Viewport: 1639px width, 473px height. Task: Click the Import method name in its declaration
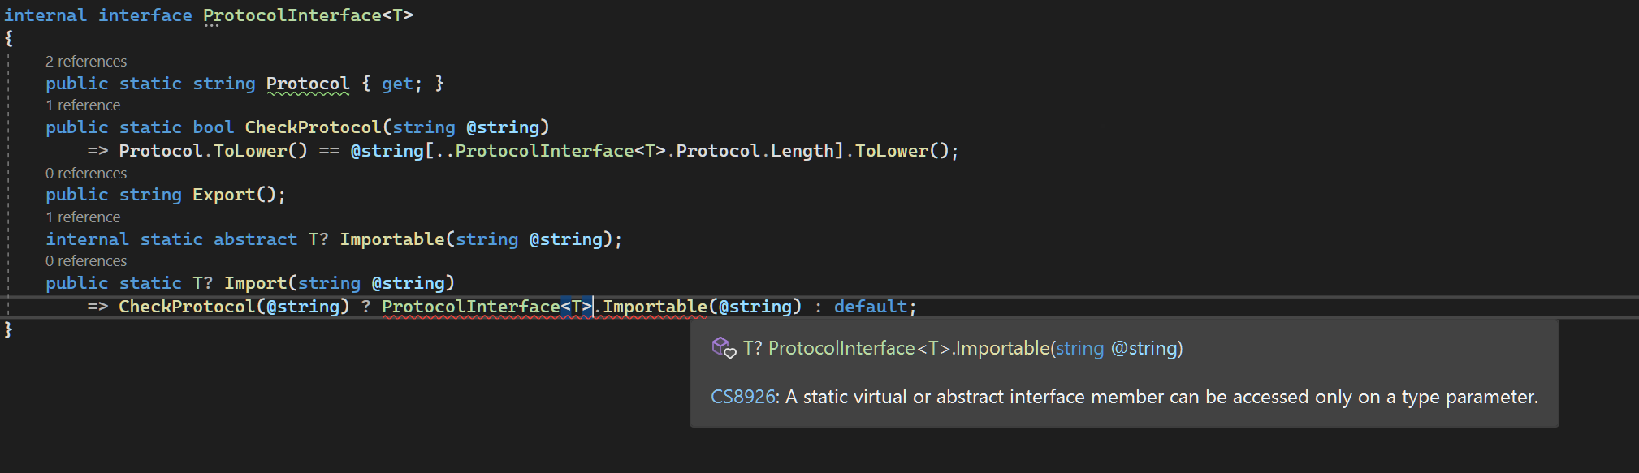[256, 283]
